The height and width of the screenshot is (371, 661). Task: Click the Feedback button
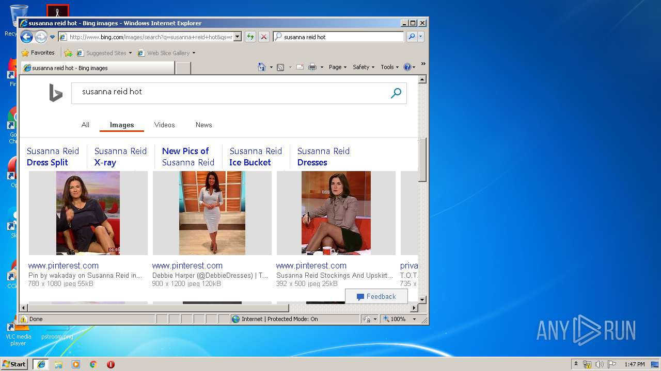point(376,296)
